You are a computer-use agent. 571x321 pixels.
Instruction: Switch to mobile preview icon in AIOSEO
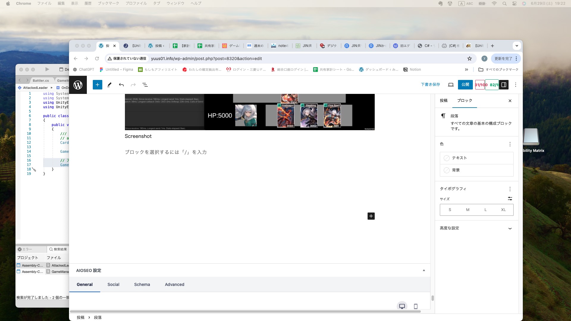pos(415,306)
